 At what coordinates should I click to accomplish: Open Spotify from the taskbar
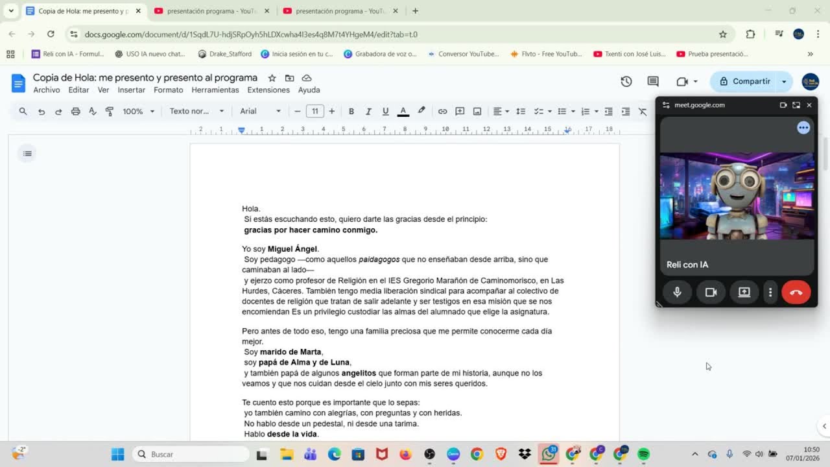[x=643, y=454]
